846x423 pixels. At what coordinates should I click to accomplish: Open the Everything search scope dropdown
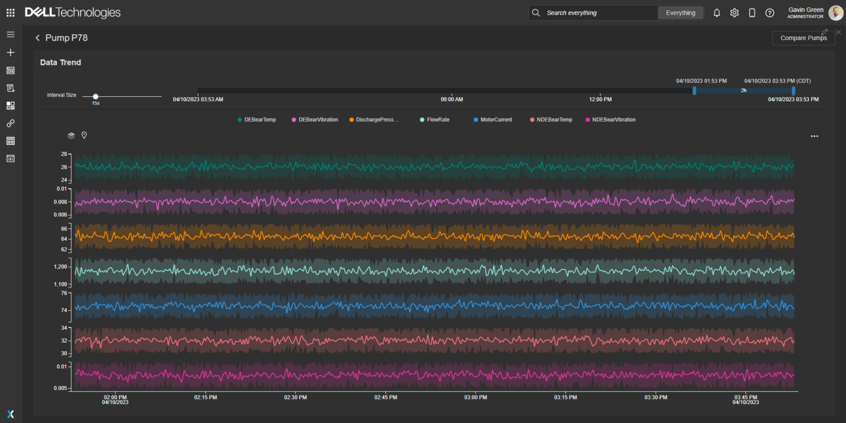680,13
